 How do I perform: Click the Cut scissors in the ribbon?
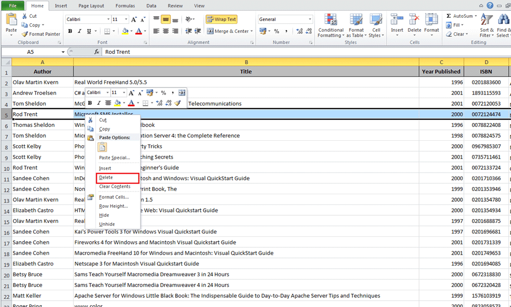pos(25,16)
